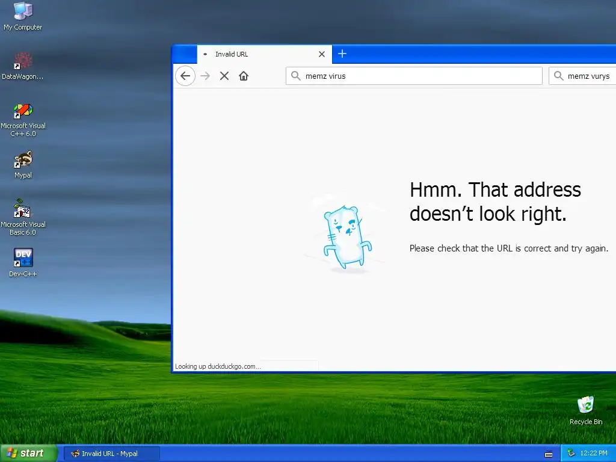Click the keyboard icon in the taskbar
Image resolution: width=616 pixels, height=462 pixels.
[549, 454]
